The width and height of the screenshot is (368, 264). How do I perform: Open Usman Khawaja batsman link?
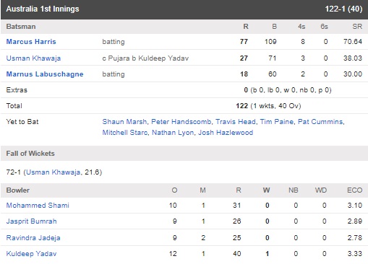click(x=33, y=58)
